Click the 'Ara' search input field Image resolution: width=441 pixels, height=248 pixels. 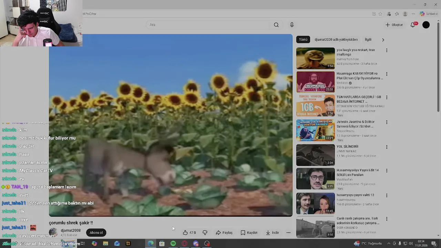[x=208, y=25]
